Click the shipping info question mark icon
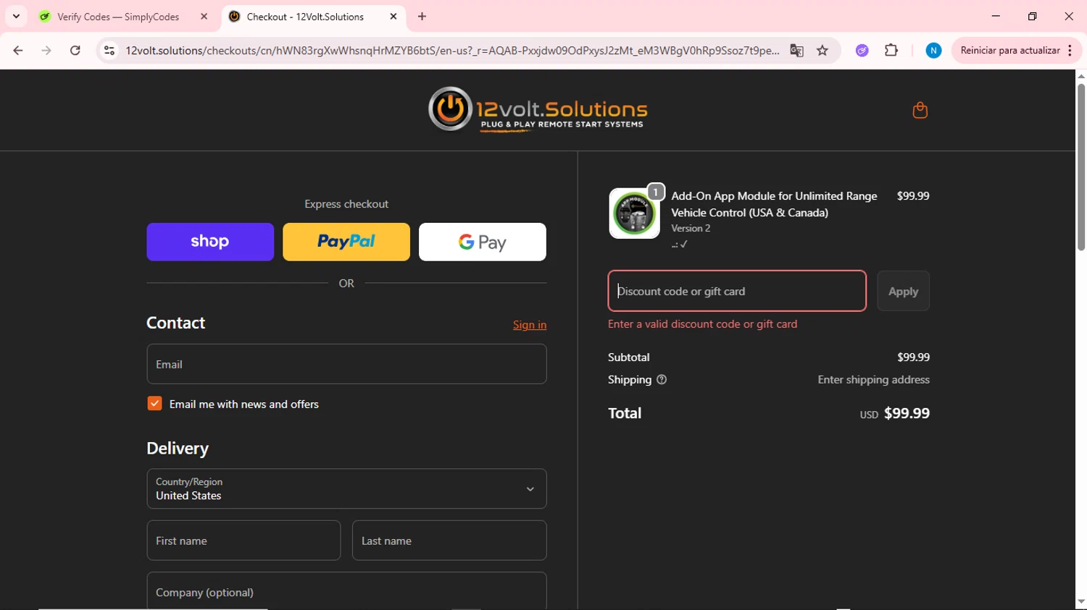This screenshot has width=1087, height=610. pos(661,380)
